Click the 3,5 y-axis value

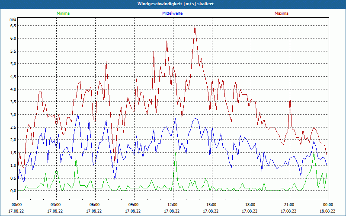[13, 102]
